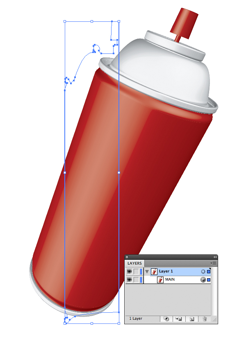Collapse Layer 1 disclosure triangle
The width and height of the screenshot is (246, 337).
(147, 272)
